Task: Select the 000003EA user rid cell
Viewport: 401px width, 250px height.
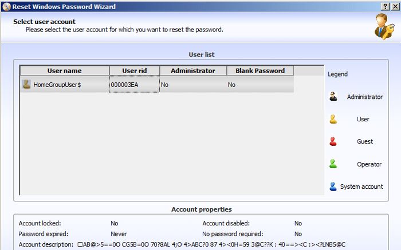Action: [x=134, y=85]
